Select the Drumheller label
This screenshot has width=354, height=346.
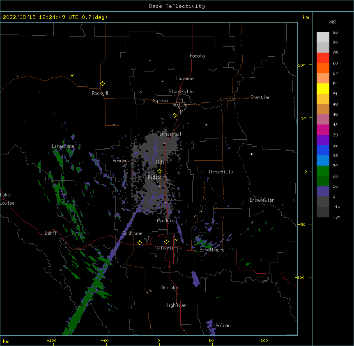262,200
